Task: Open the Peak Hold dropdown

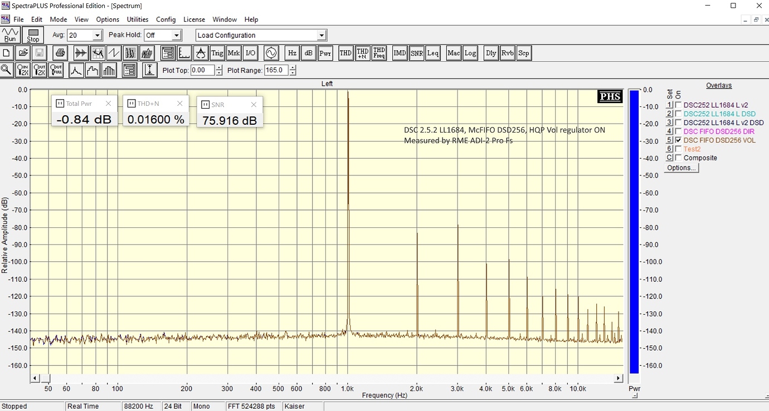Action: pyautogui.click(x=177, y=36)
